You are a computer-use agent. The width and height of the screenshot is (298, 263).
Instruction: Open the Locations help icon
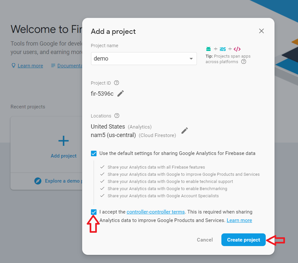117,116
